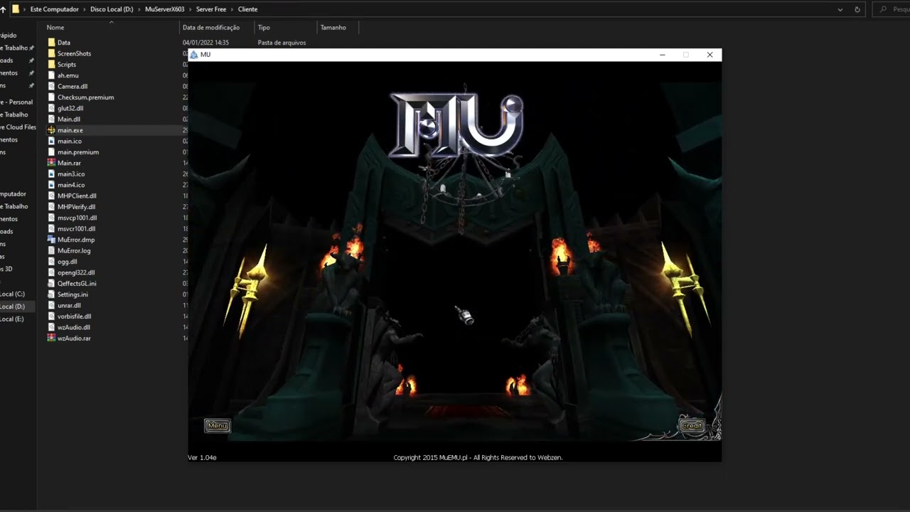910x512 pixels.
Task: Jump to the Server Free breadcrumb
Action: 211,9
